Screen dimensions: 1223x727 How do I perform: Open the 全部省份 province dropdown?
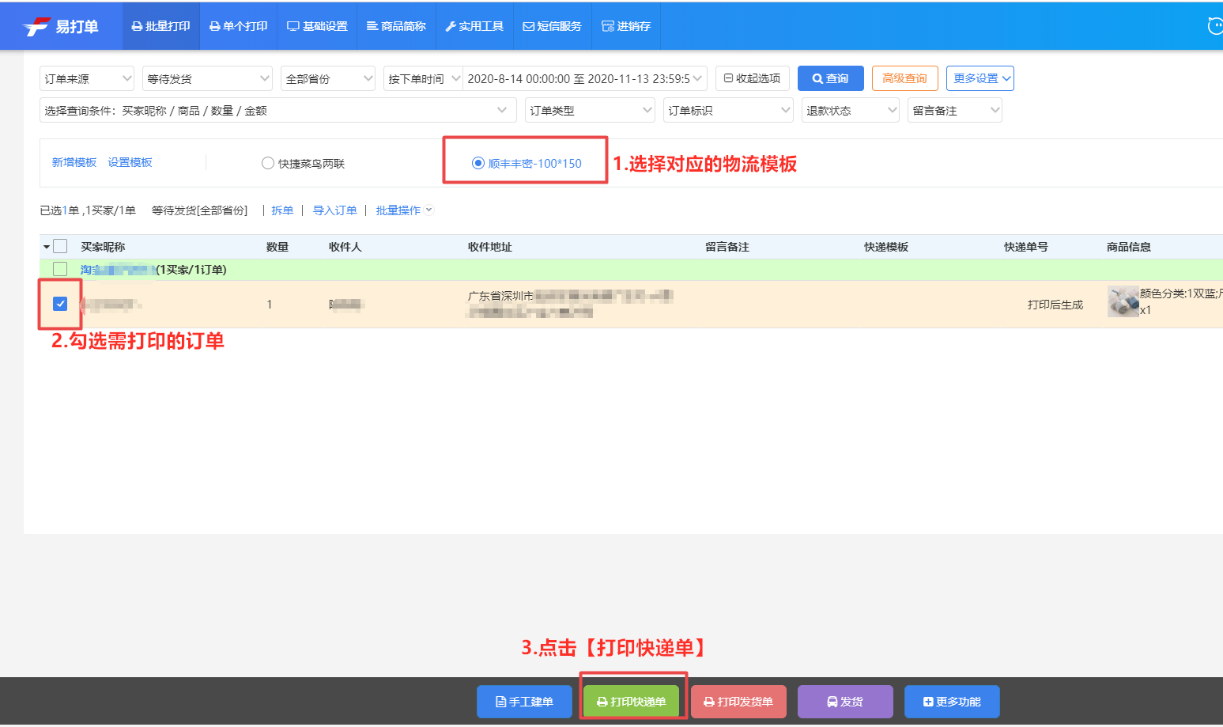pos(328,78)
